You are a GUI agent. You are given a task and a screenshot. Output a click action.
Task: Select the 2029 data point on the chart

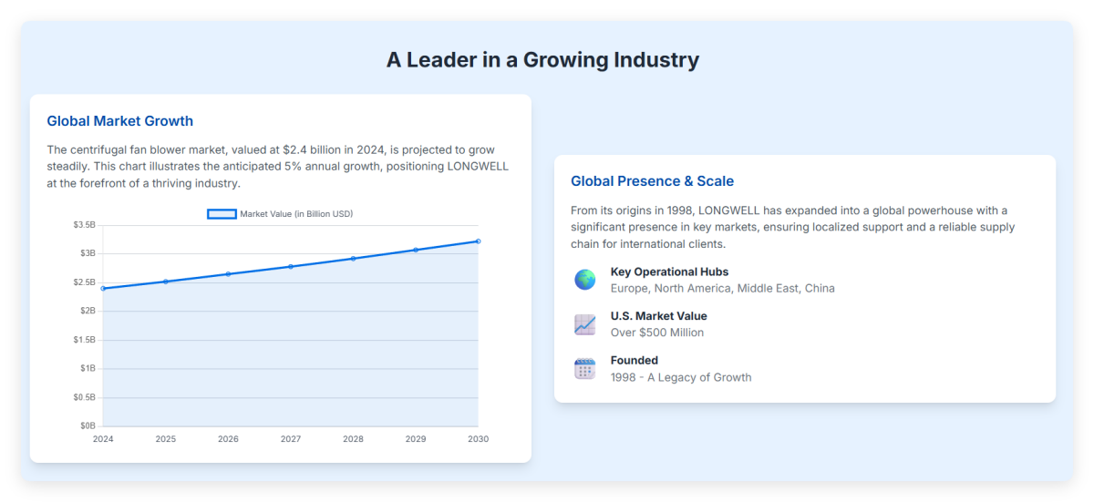point(416,250)
